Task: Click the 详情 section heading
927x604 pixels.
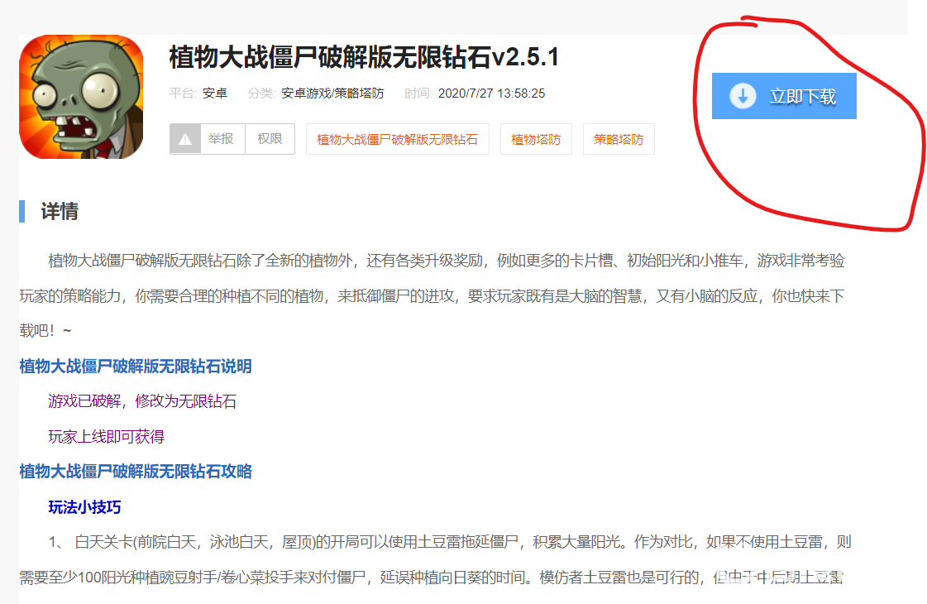Action: point(60,211)
